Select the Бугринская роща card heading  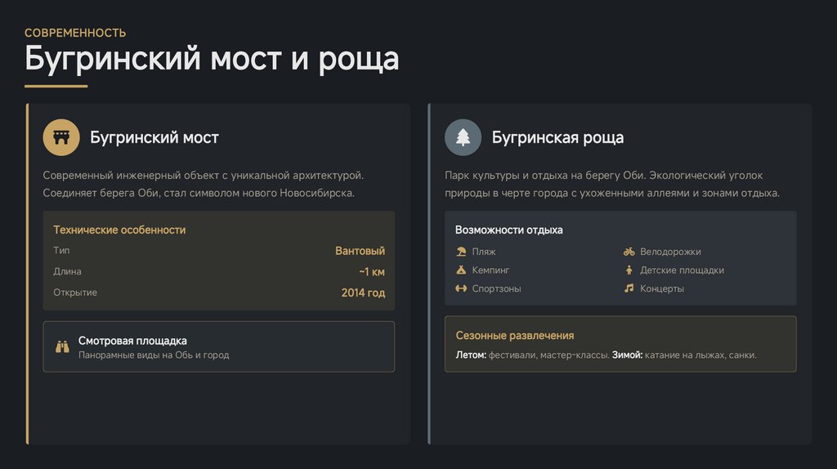(x=557, y=137)
